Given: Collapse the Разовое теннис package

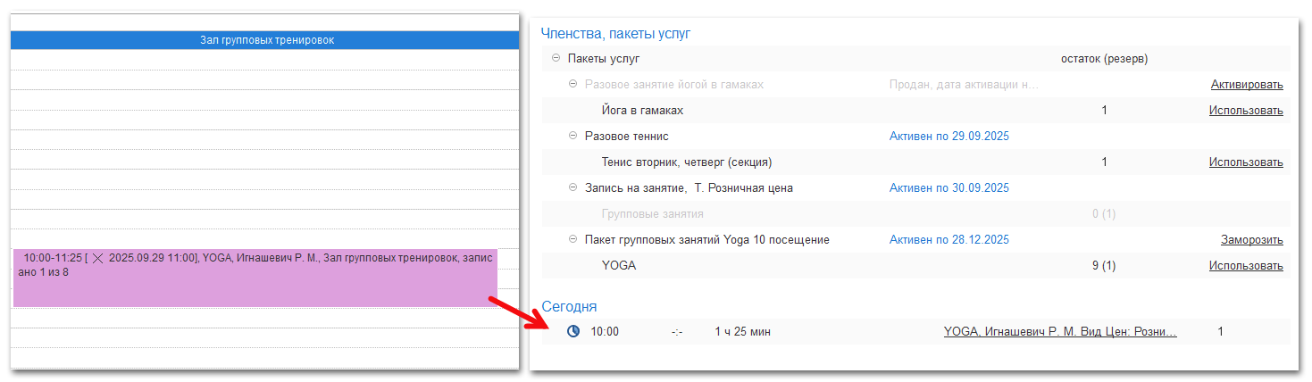Looking at the screenshot, I should 573,137.
